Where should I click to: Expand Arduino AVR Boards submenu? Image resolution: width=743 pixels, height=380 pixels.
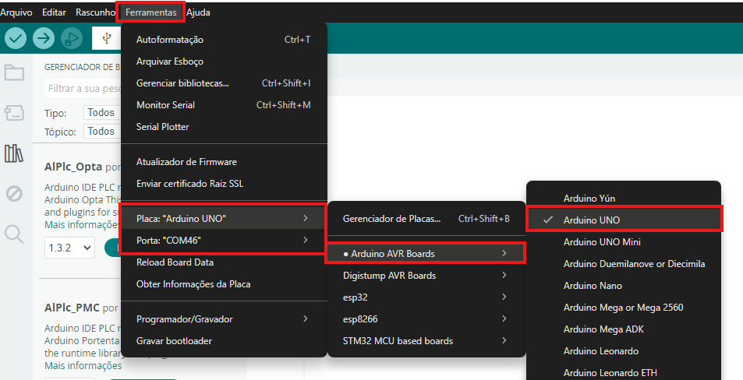point(426,254)
